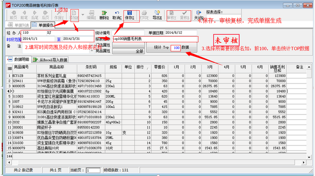The height and width of the screenshot is (176, 315).
Task: Click the 前页 (first page) toolbar icon
Action: (14, 15)
